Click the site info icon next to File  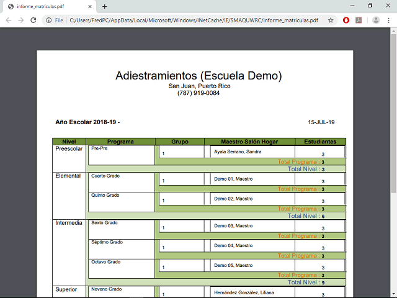(x=49, y=20)
